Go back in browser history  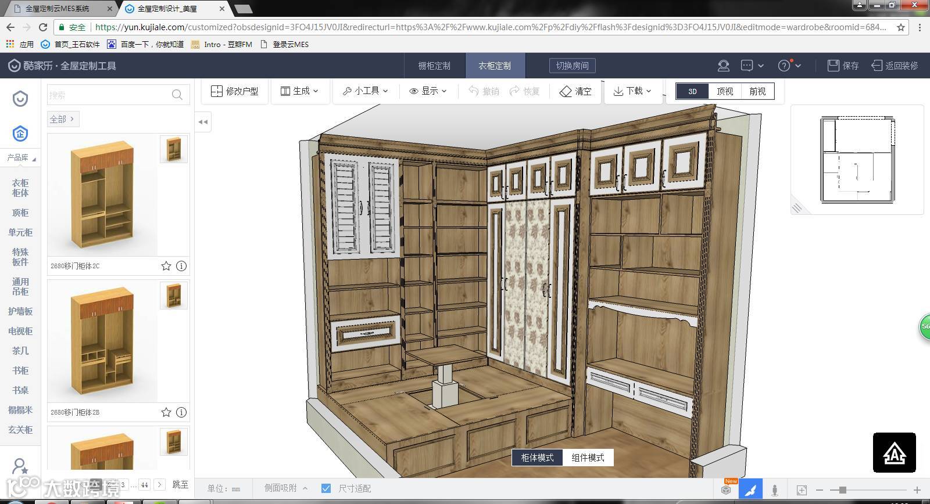pos(10,27)
